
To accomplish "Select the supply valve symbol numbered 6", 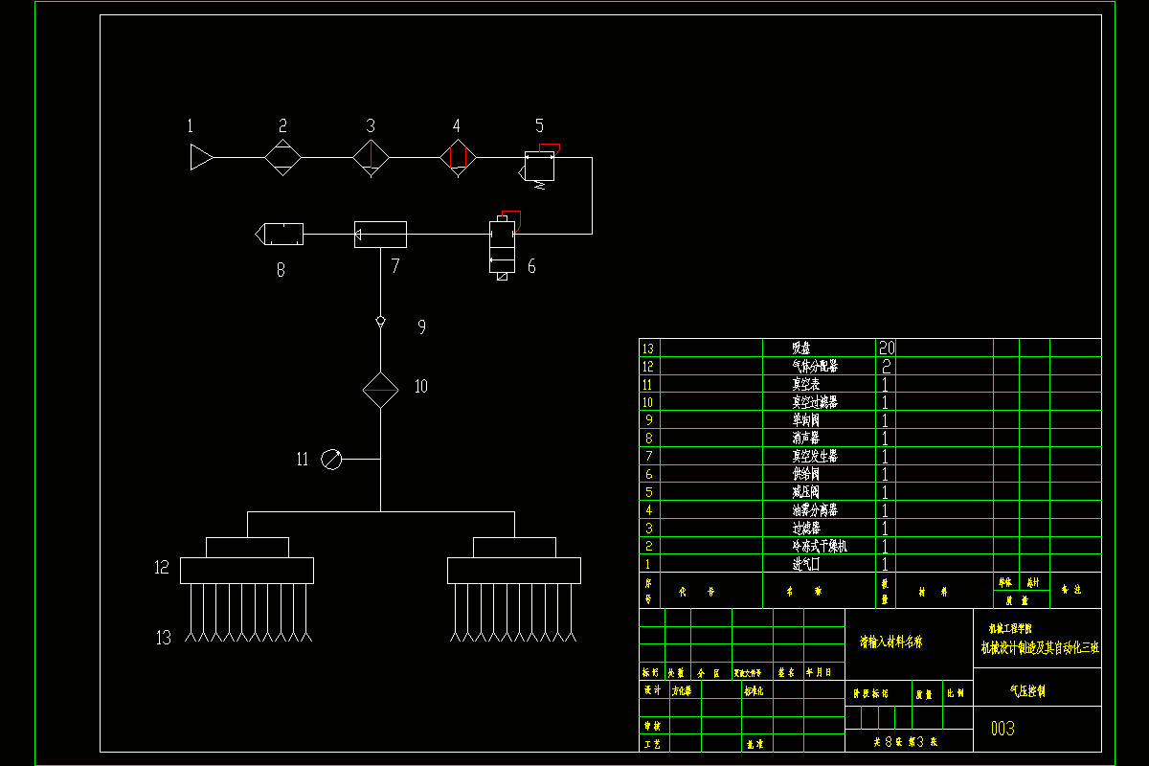I will coord(503,245).
